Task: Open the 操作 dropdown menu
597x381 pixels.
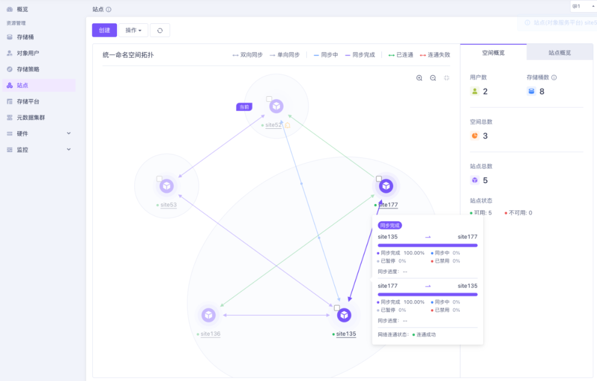Action: point(133,30)
